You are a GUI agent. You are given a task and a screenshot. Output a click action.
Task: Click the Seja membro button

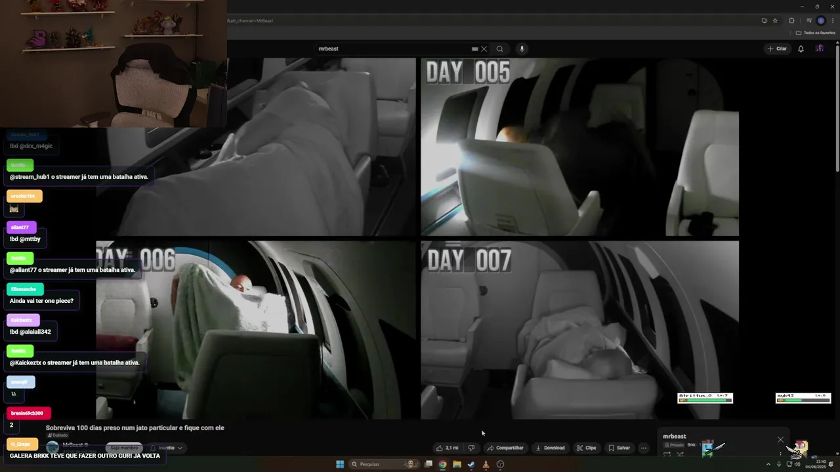pos(124,448)
